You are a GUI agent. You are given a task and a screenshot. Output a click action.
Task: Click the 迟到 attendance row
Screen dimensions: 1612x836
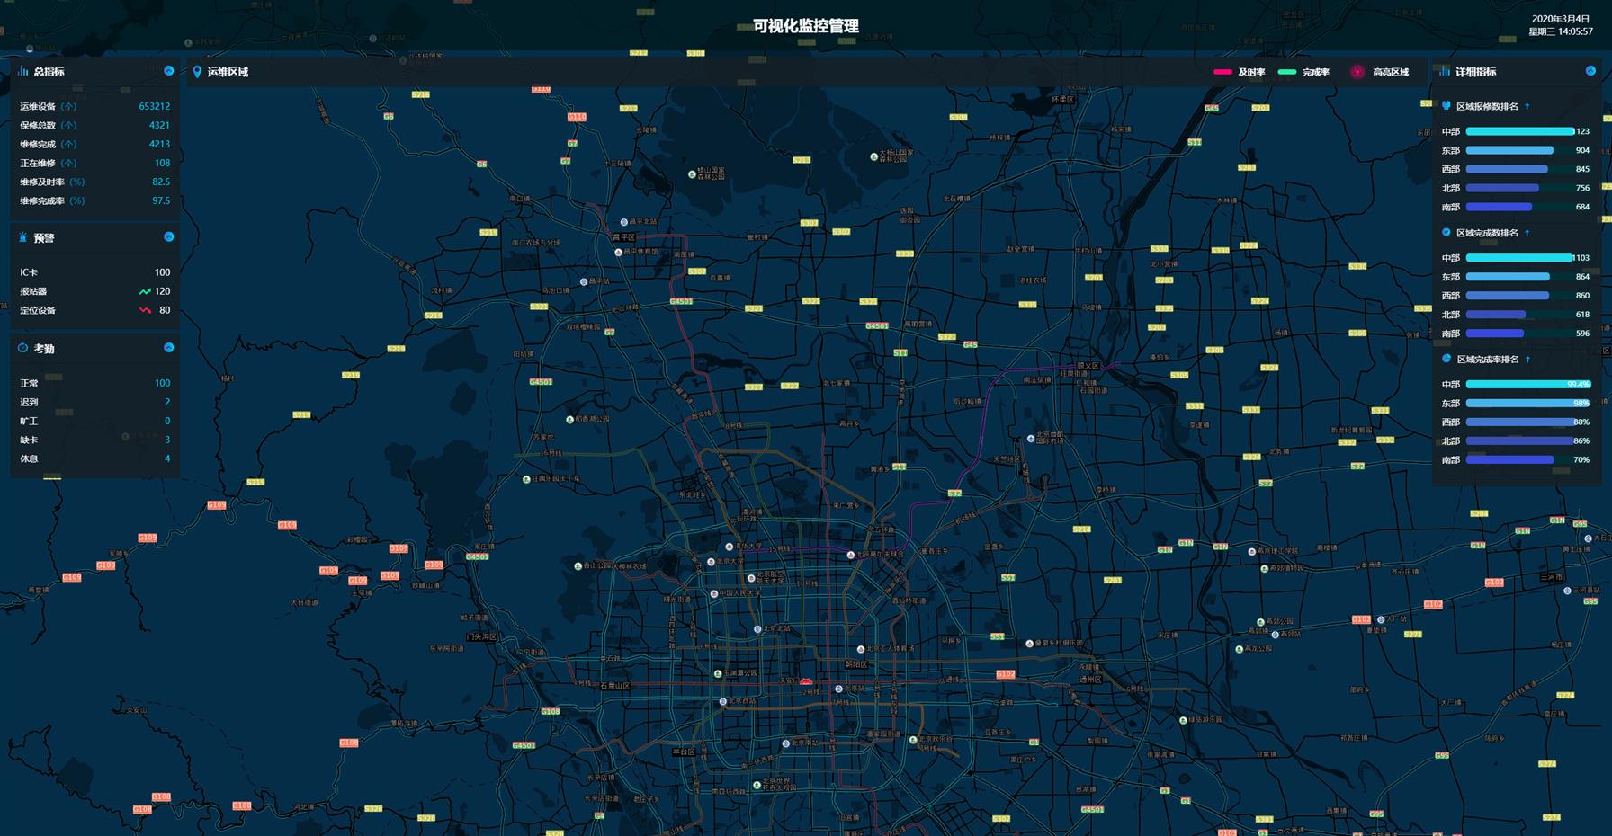click(94, 402)
